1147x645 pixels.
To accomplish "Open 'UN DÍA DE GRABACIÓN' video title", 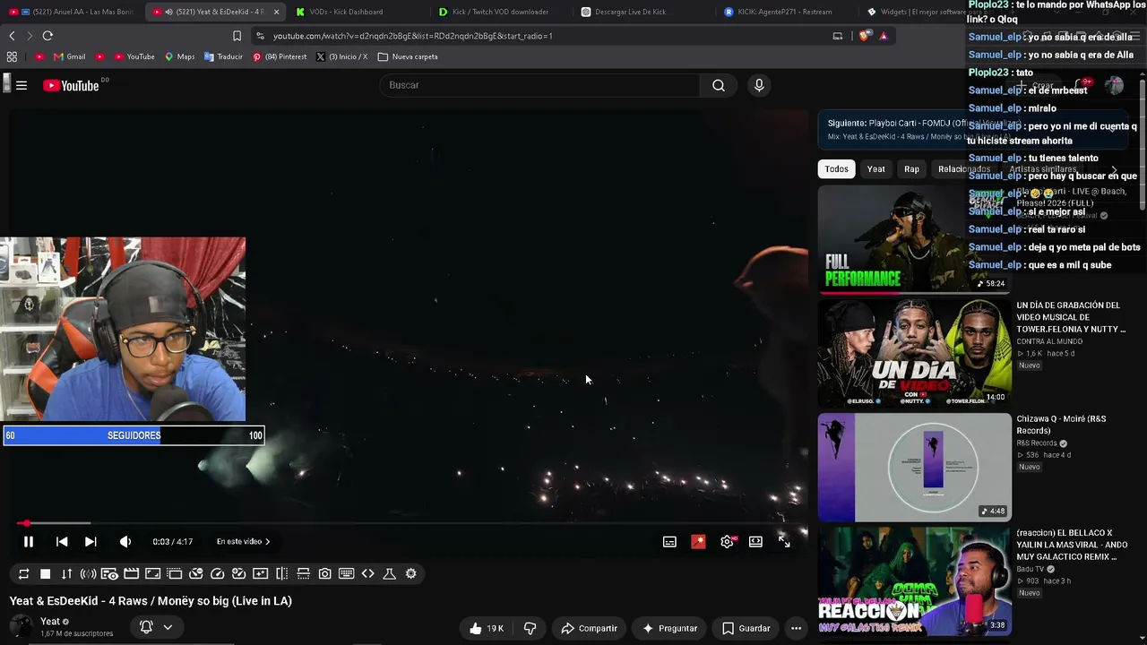I will (1071, 317).
